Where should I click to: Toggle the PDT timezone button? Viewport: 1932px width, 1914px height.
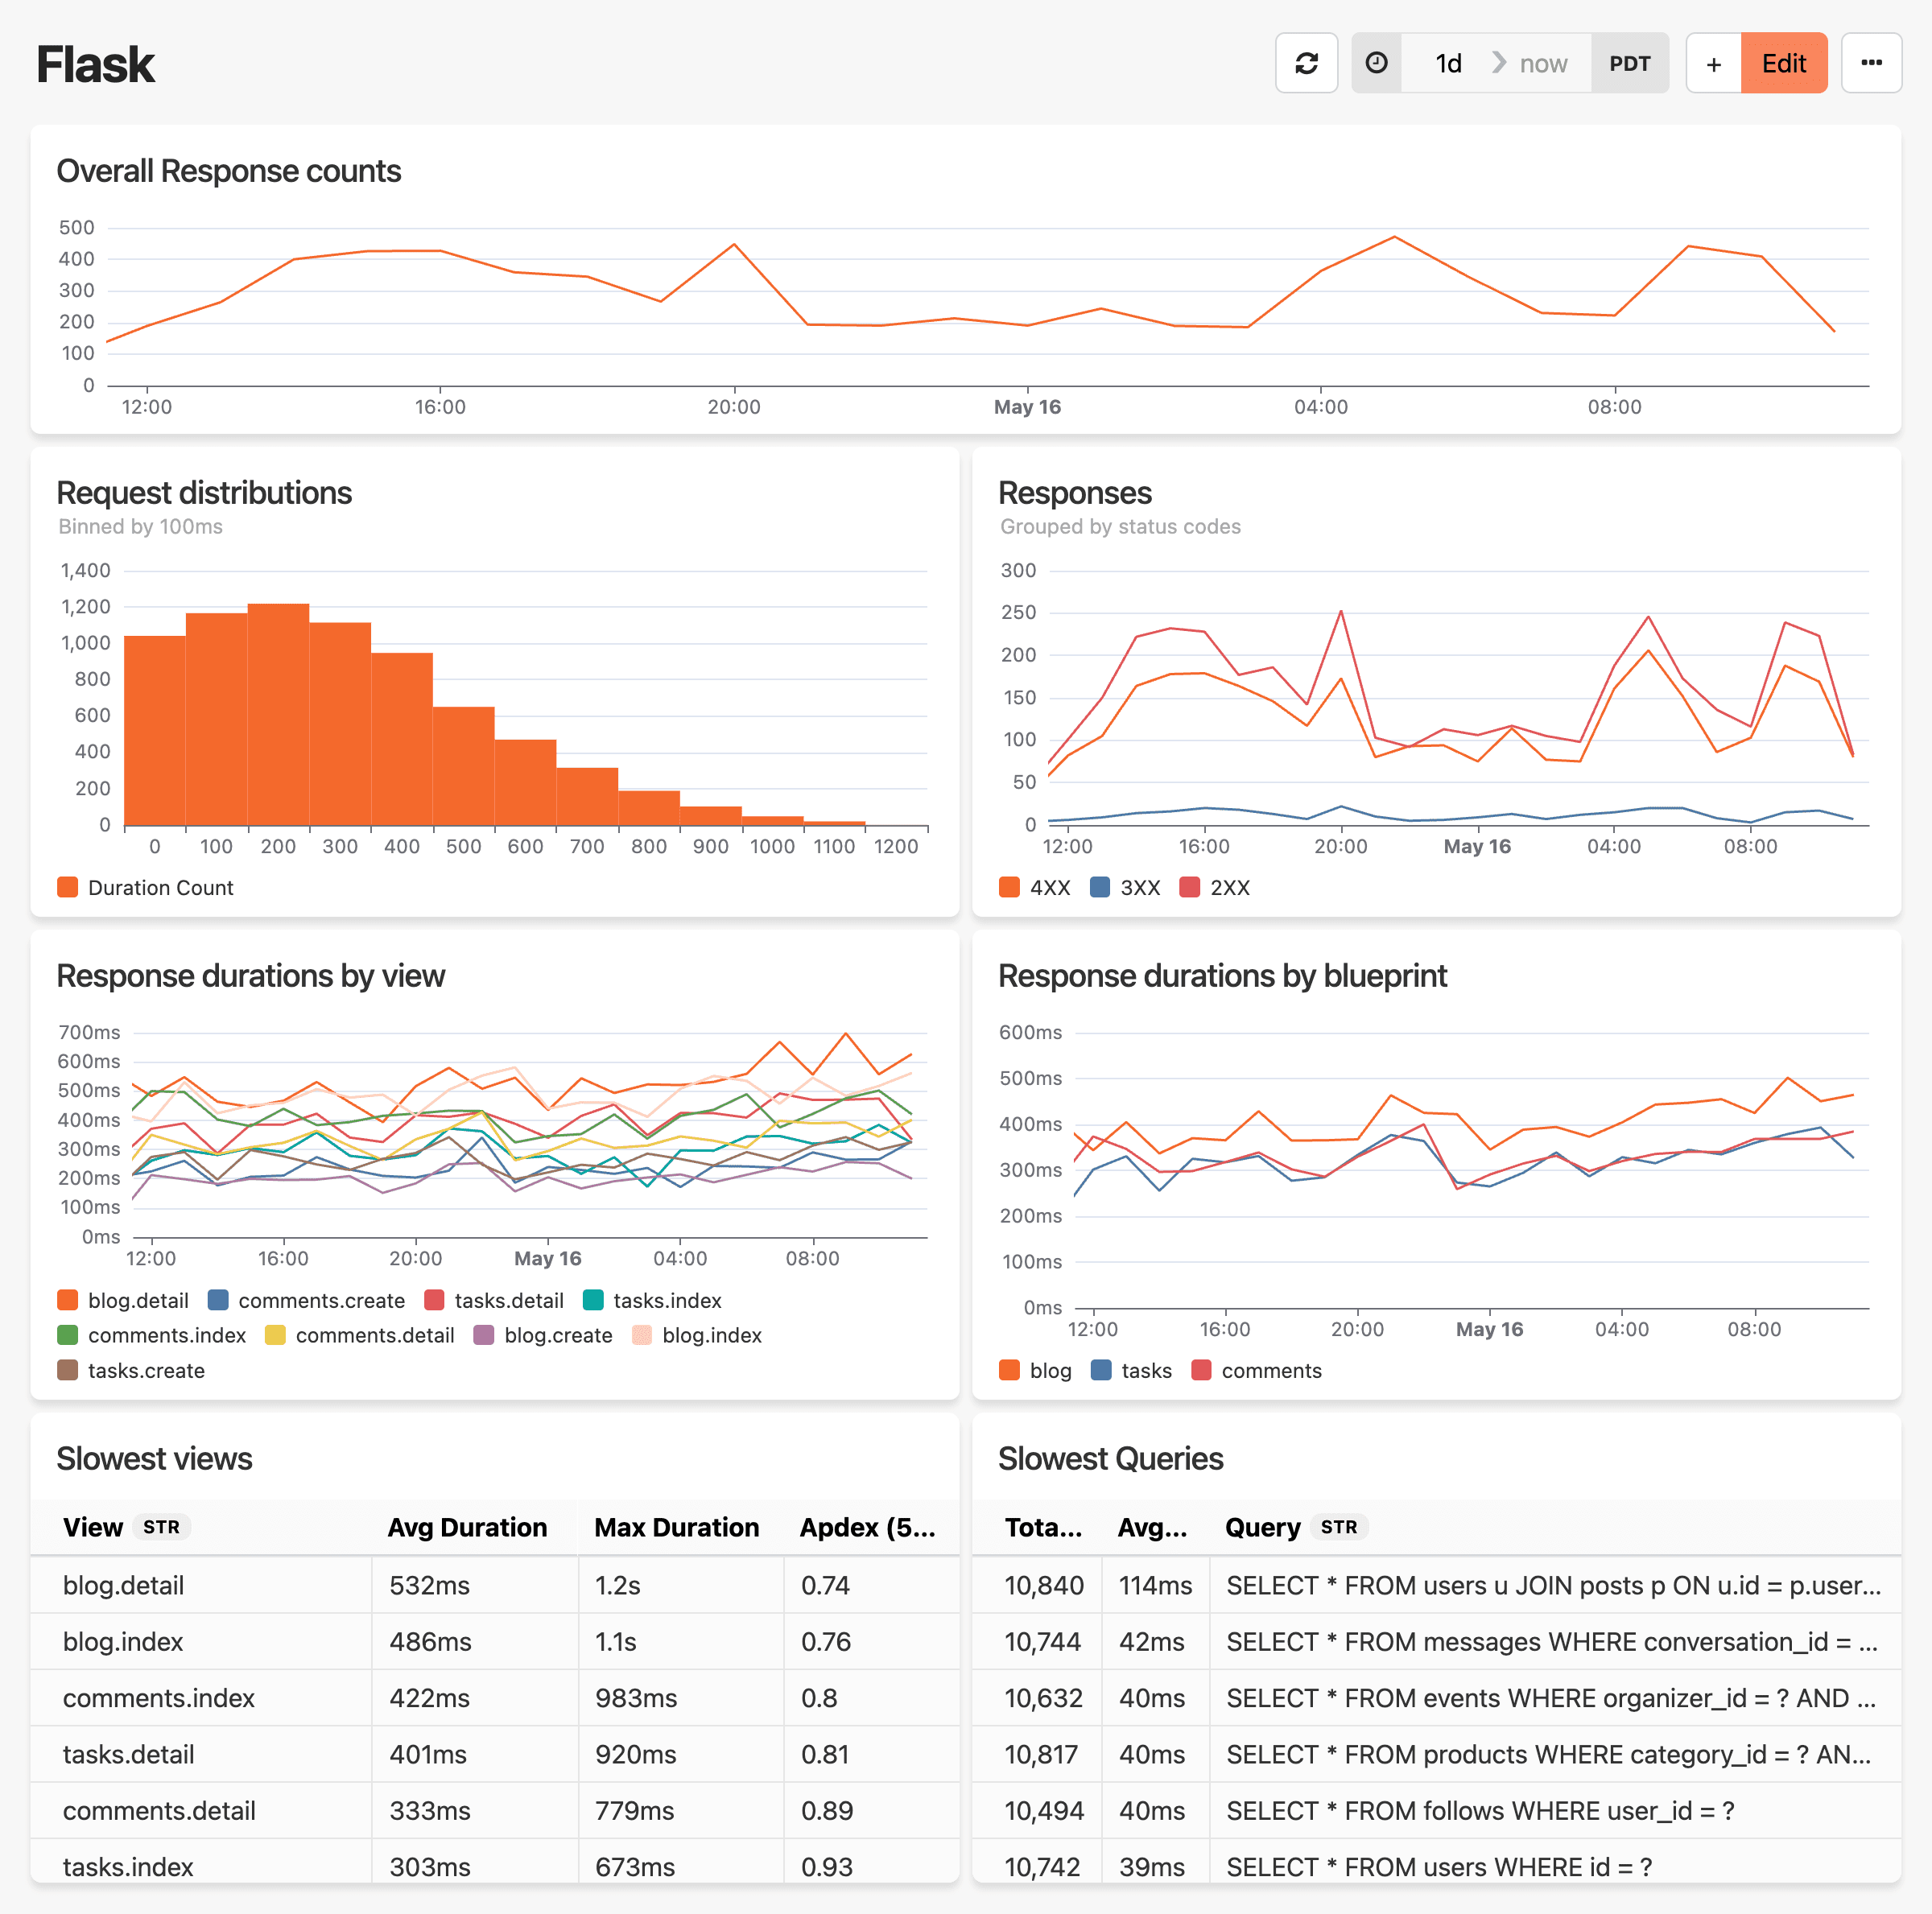click(x=1629, y=63)
